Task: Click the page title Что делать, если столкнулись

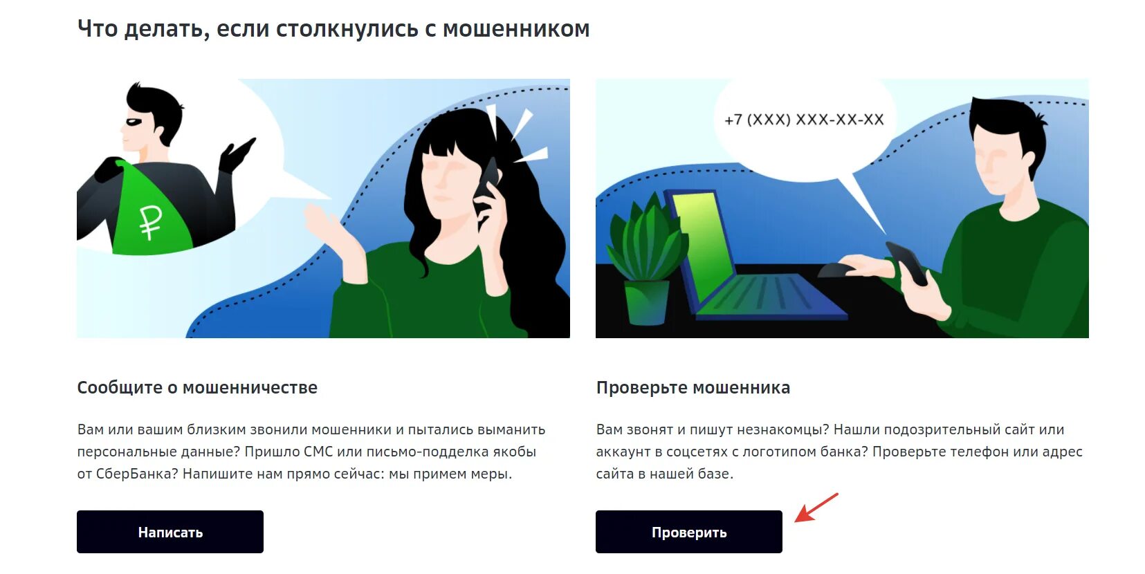Action: click(x=333, y=29)
